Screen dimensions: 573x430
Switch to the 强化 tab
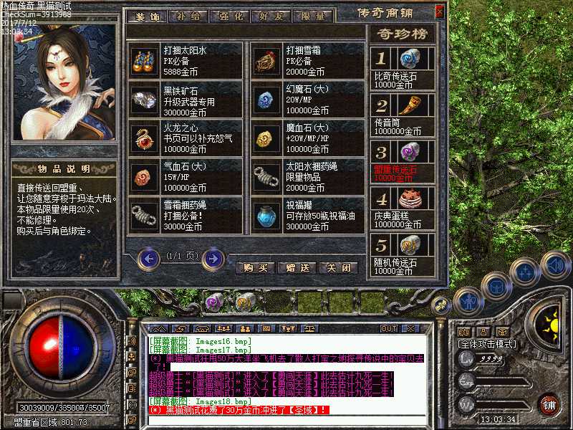[230, 16]
